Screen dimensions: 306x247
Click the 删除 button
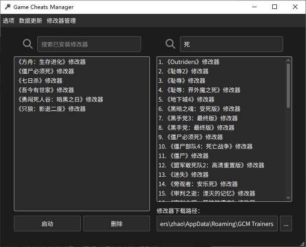[117, 224]
